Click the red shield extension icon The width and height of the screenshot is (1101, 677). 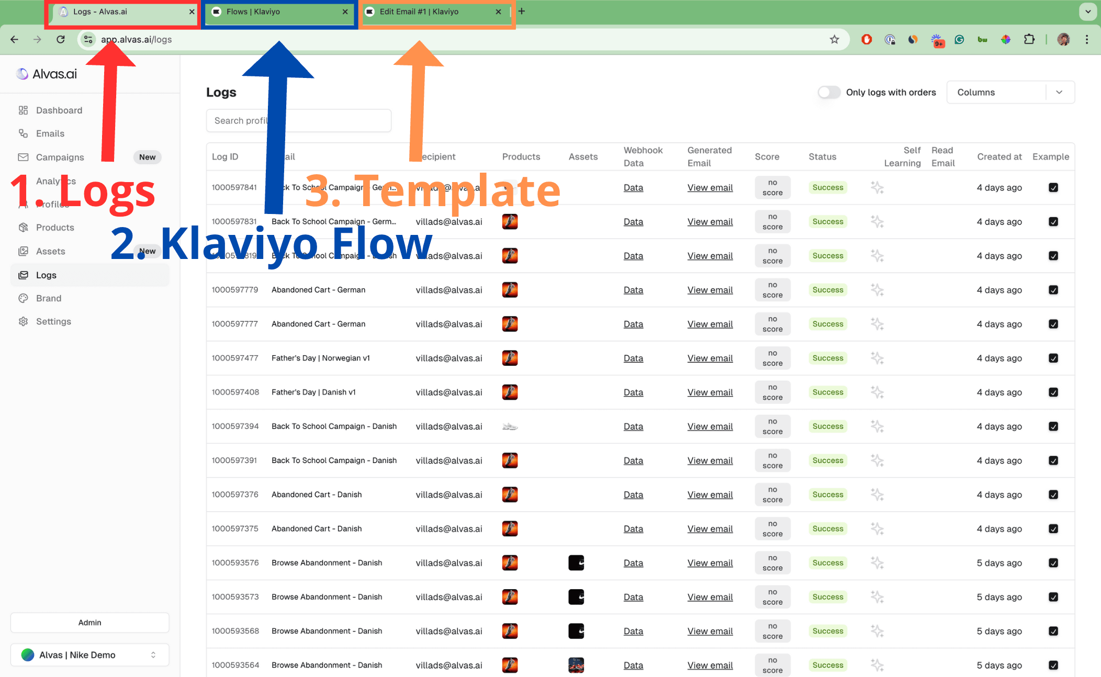(x=867, y=39)
